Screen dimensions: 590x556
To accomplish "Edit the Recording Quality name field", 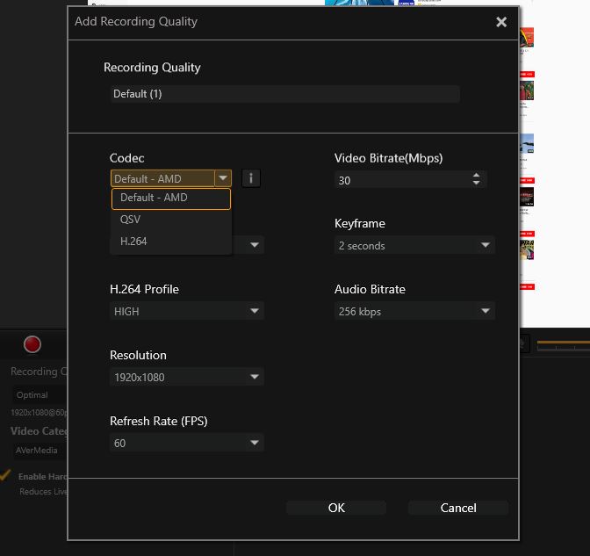I will tap(284, 94).
